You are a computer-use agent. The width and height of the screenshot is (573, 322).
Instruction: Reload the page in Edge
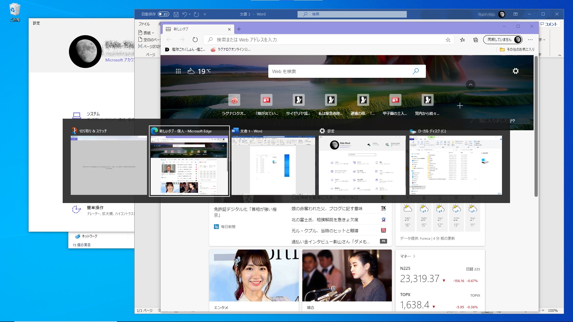(195, 40)
